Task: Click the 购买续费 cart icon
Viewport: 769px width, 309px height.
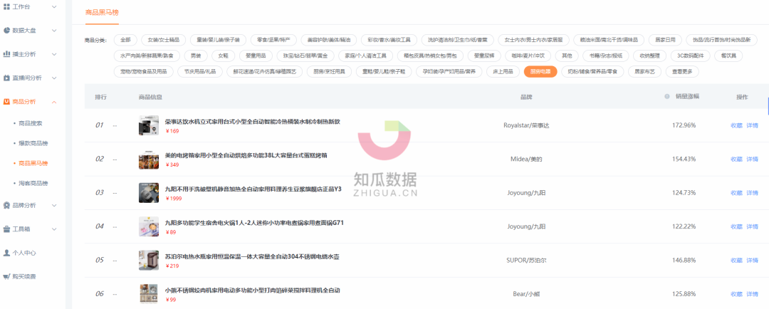Action: pos(7,276)
